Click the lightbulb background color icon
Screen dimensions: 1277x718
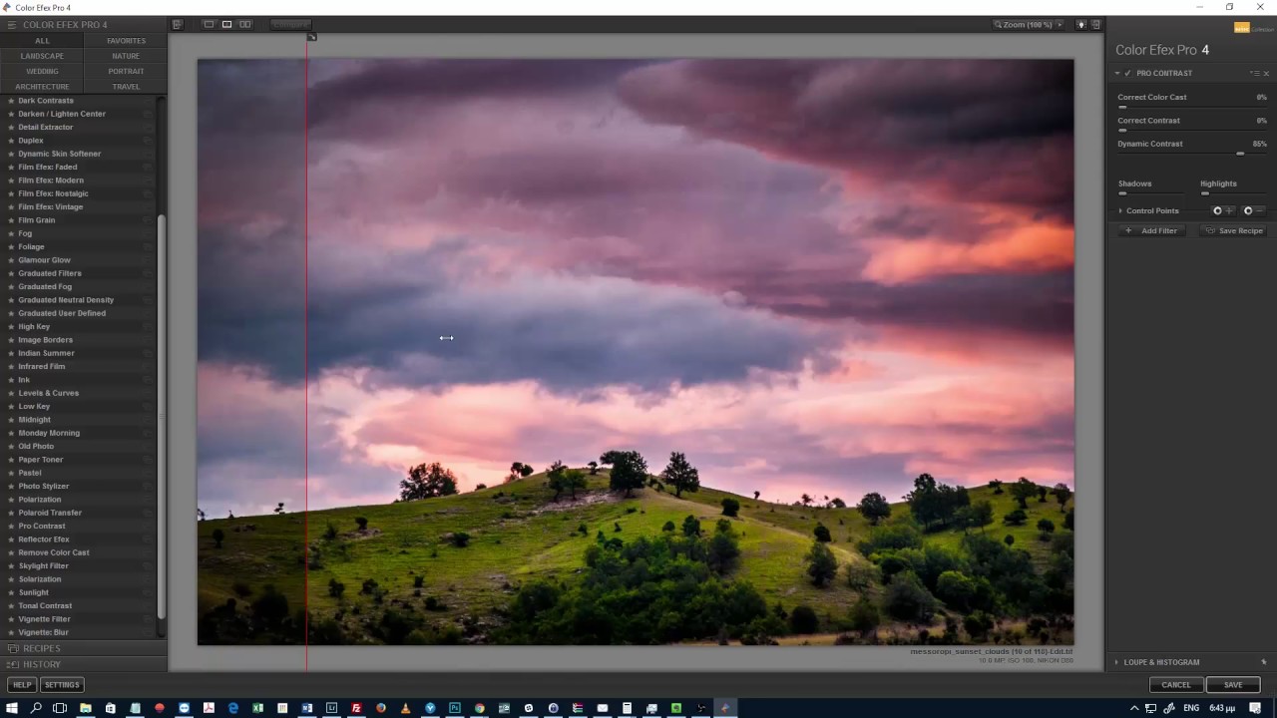click(x=1080, y=25)
